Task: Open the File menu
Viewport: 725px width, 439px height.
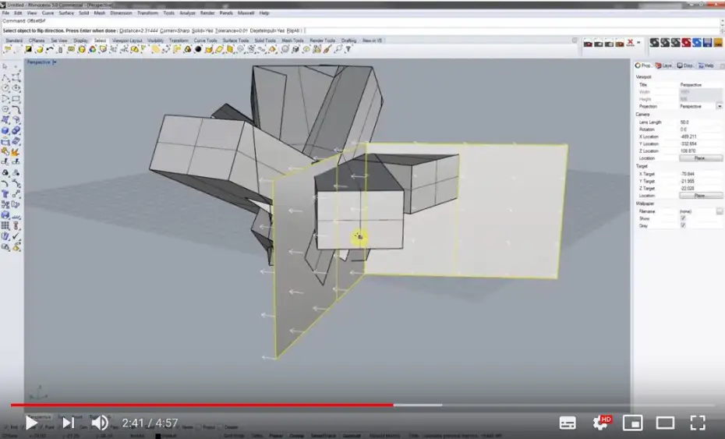Action: click(5, 13)
